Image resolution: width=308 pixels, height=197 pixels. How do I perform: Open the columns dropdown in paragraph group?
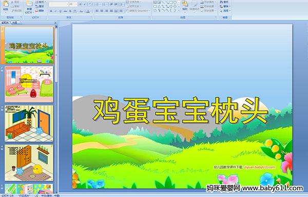tap(121, 11)
